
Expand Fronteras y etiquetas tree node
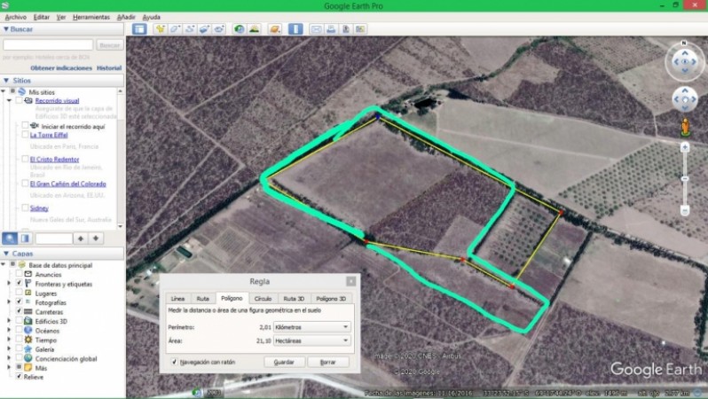(x=9, y=284)
